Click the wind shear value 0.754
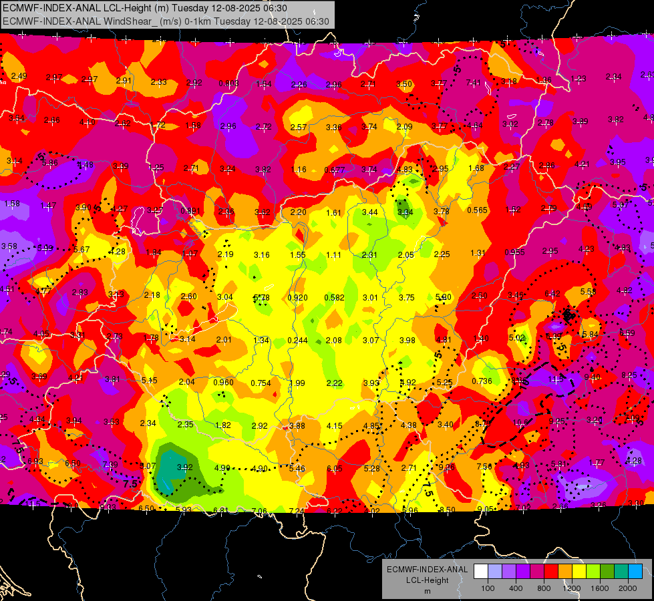 (x=261, y=383)
